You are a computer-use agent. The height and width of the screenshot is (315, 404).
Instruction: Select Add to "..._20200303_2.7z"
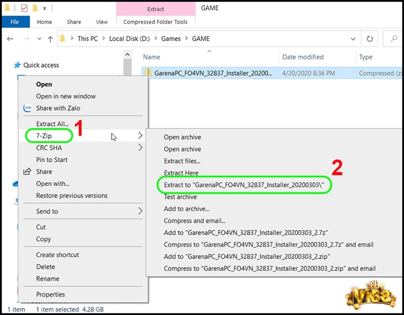[x=246, y=233]
